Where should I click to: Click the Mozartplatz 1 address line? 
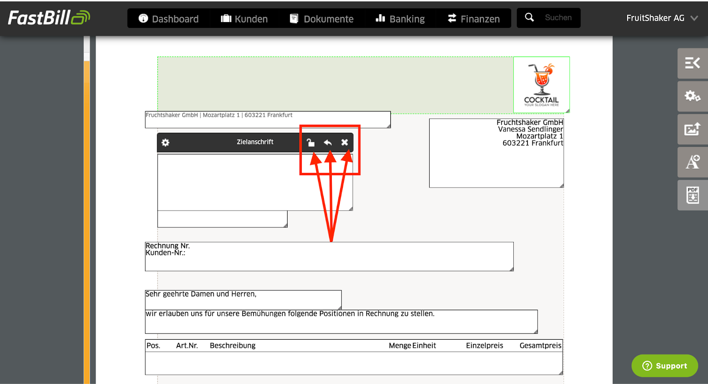point(539,136)
